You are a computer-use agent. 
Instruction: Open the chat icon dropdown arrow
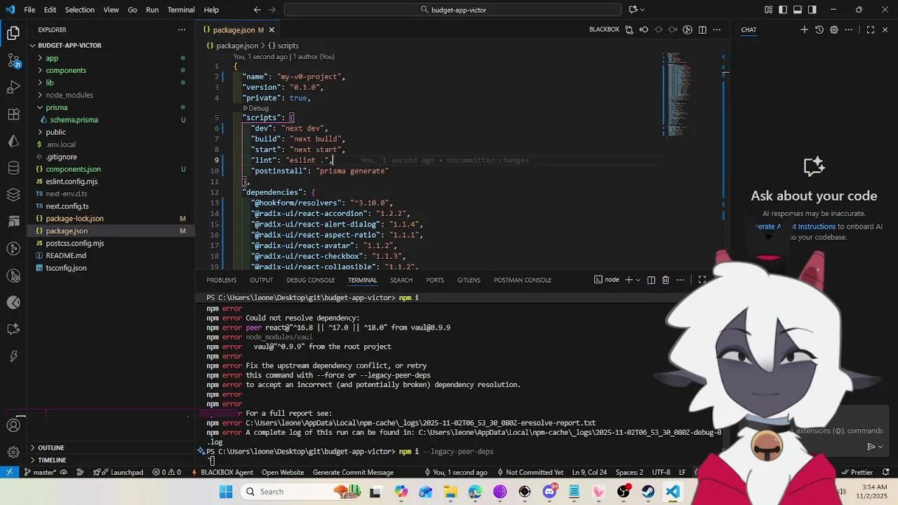[642, 10]
